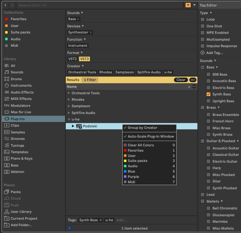The width and height of the screenshot is (241, 233).
Task: Open the Piano & Keys label
Action: 22,159
